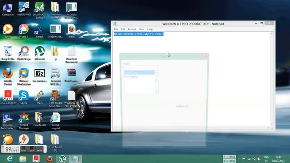Activate ezvid recorder Draw tool
Image resolution: width=290 pixels, height=163 pixels.
[39, 149]
